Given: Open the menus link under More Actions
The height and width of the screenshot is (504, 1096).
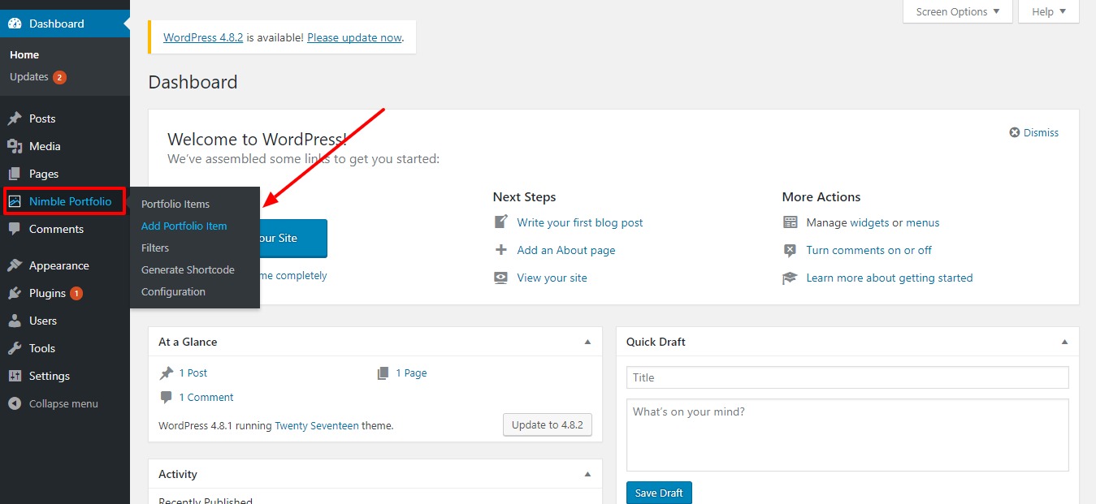Looking at the screenshot, I should pyautogui.click(x=923, y=222).
